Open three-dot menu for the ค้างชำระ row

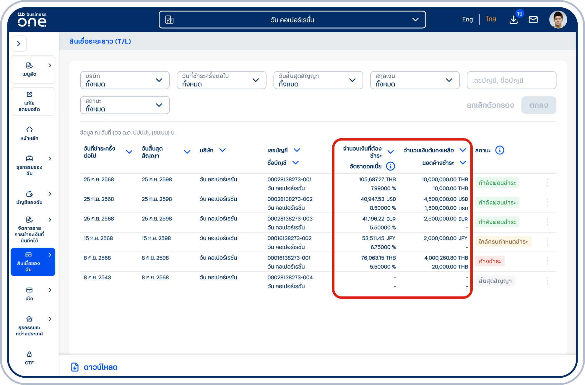click(x=547, y=261)
